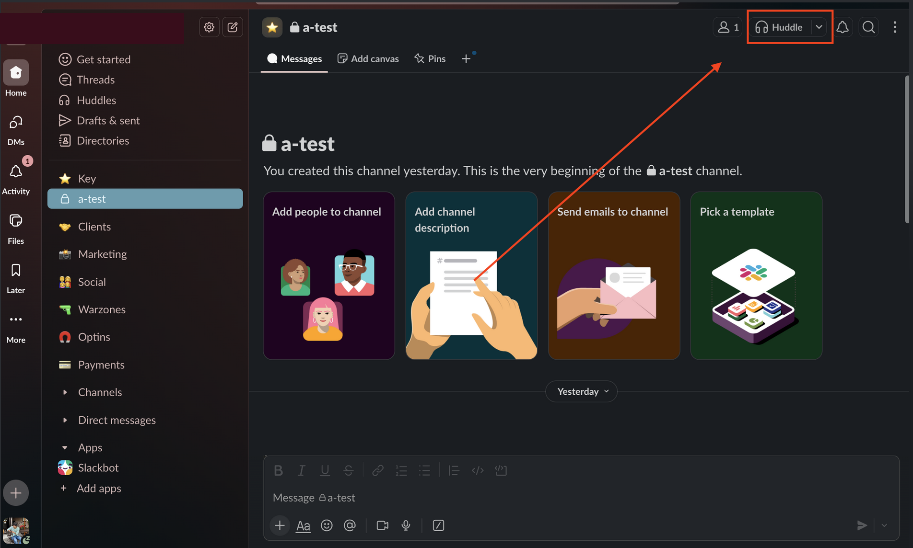913x548 pixels.
Task: Open the Huddle options dropdown arrow
Action: 819,27
